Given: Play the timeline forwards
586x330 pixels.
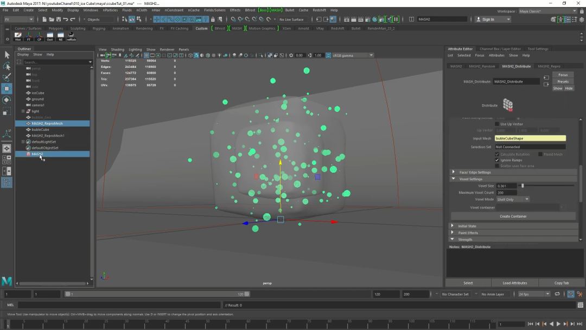Looking at the screenshot, I should pyautogui.click(x=558, y=324).
